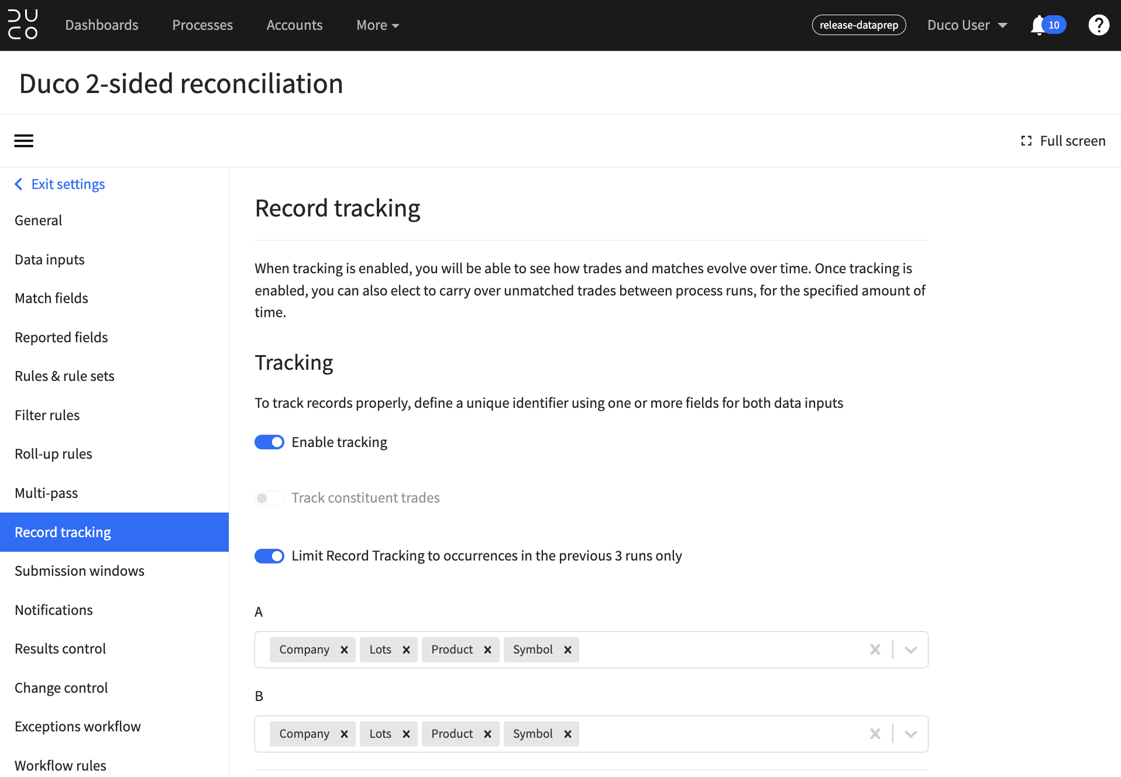Click the notification count 10 badge
This screenshot has height=777, width=1121.
(x=1054, y=25)
